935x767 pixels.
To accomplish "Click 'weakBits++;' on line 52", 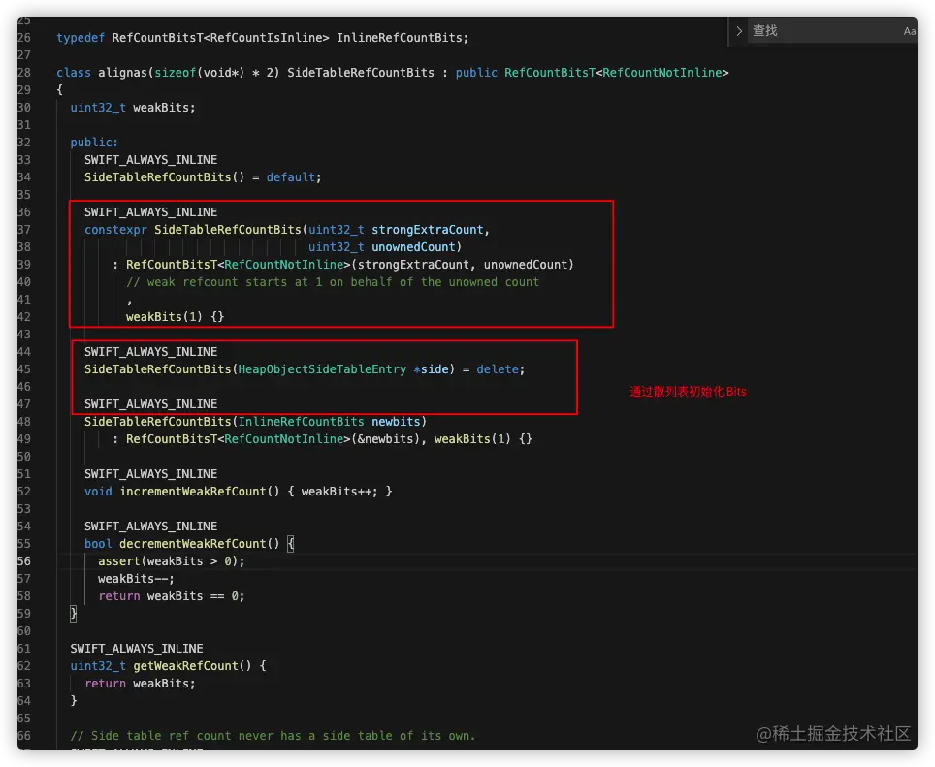I will [339, 492].
